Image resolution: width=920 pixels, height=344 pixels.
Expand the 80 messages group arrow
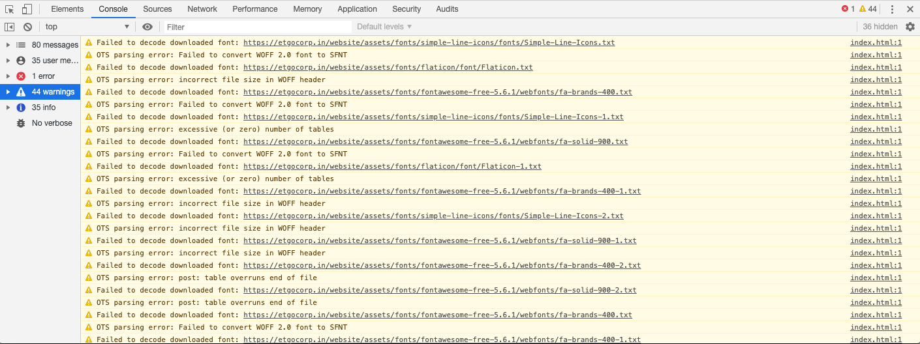coord(8,45)
